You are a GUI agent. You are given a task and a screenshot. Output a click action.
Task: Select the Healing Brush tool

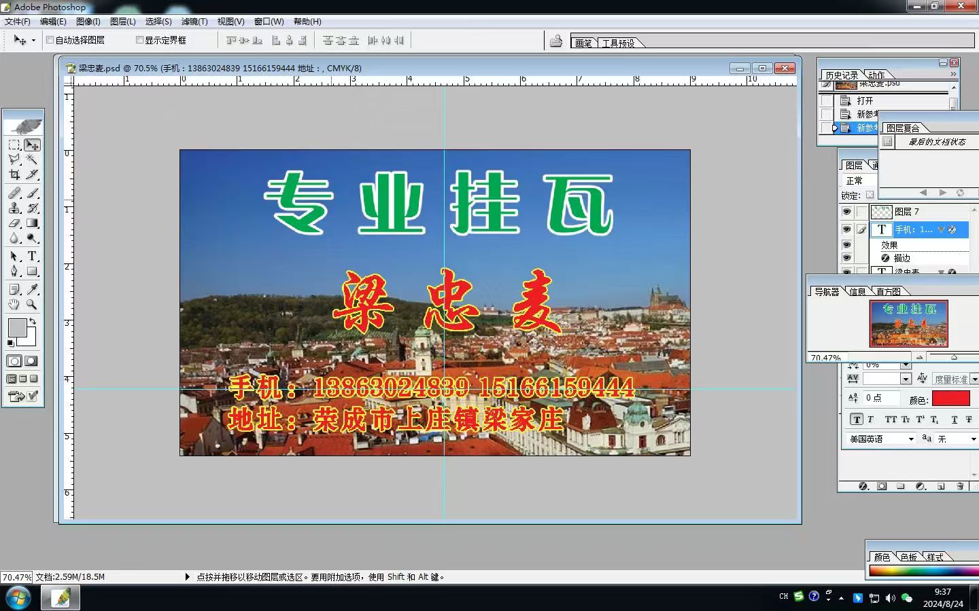coord(14,193)
